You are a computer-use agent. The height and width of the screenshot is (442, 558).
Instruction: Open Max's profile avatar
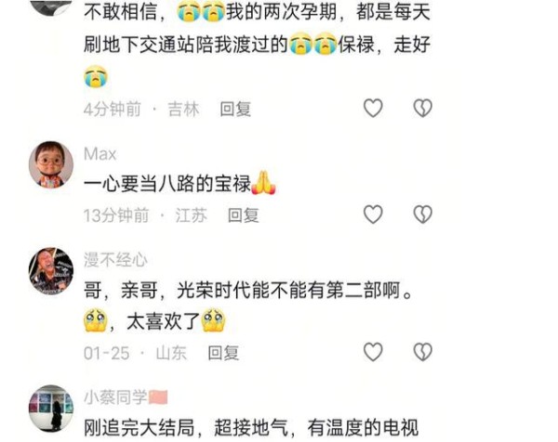click(51, 164)
